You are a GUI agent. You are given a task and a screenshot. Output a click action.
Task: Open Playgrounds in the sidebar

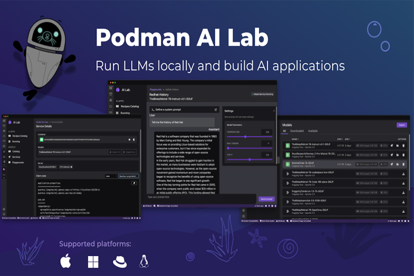(x=16, y=163)
